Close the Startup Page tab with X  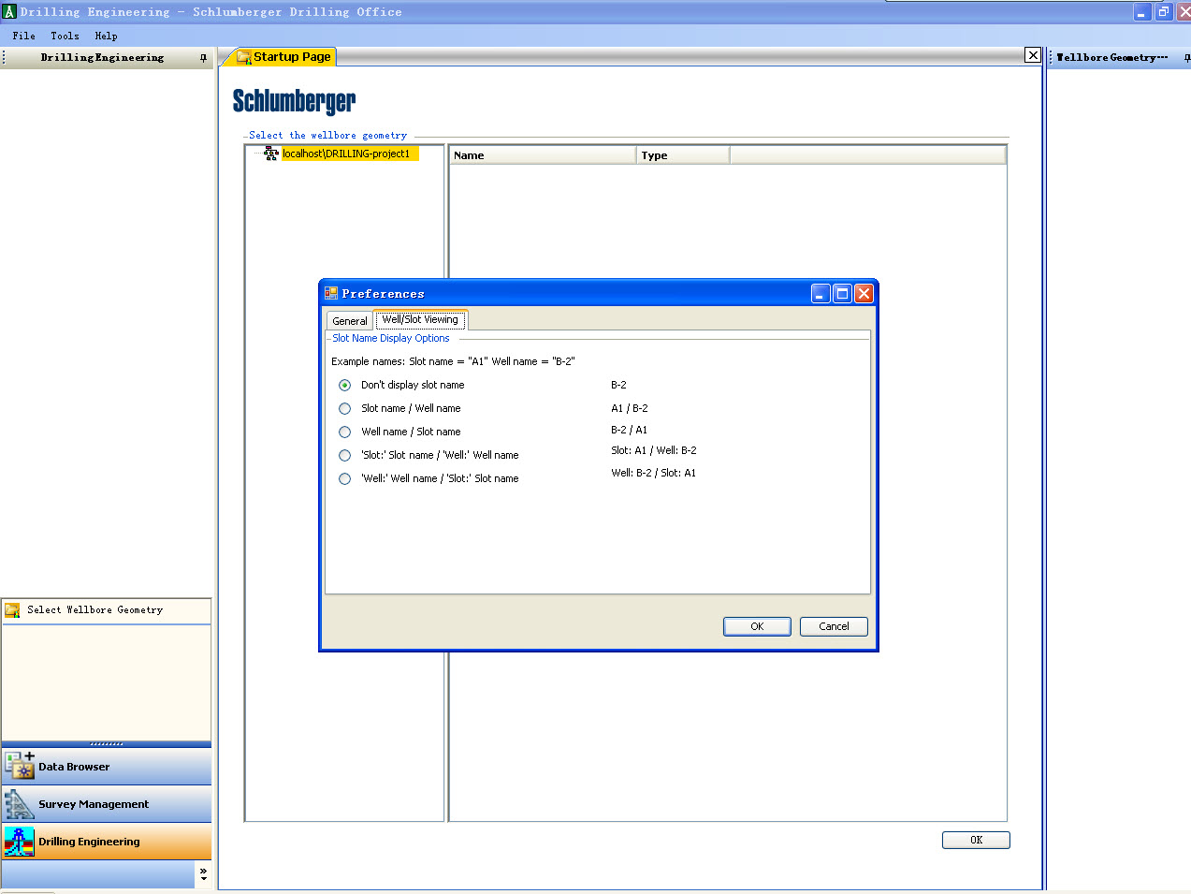[1033, 55]
